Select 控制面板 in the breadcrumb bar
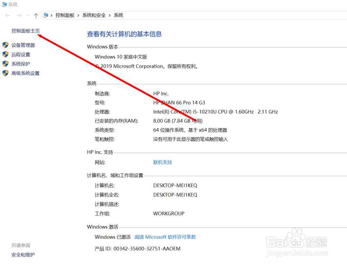Image resolution: width=347 pixels, height=265 pixels. [65, 15]
